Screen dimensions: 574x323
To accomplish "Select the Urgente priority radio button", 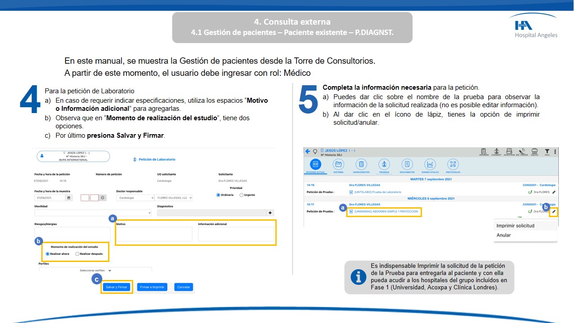I will click(x=242, y=195).
